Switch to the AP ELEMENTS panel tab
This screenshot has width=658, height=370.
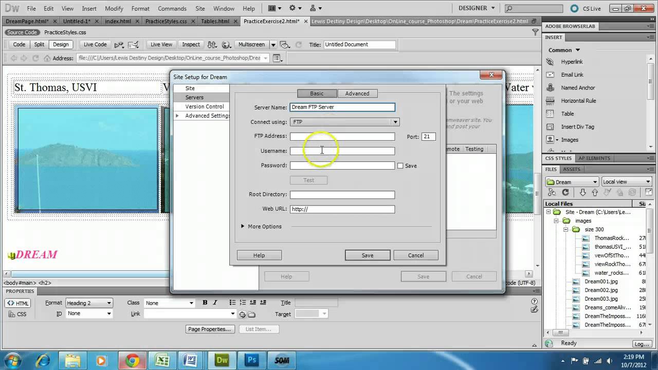594,158
